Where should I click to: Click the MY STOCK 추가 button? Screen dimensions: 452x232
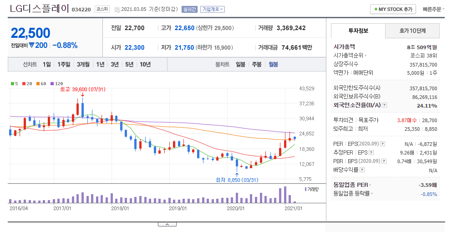click(x=393, y=9)
